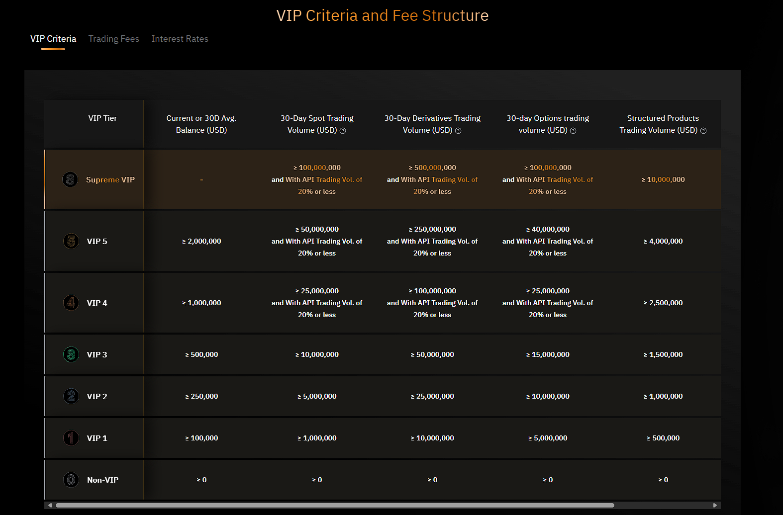Click the Supreme VIP row label
Viewport: 783px width, 515px height.
pos(110,180)
